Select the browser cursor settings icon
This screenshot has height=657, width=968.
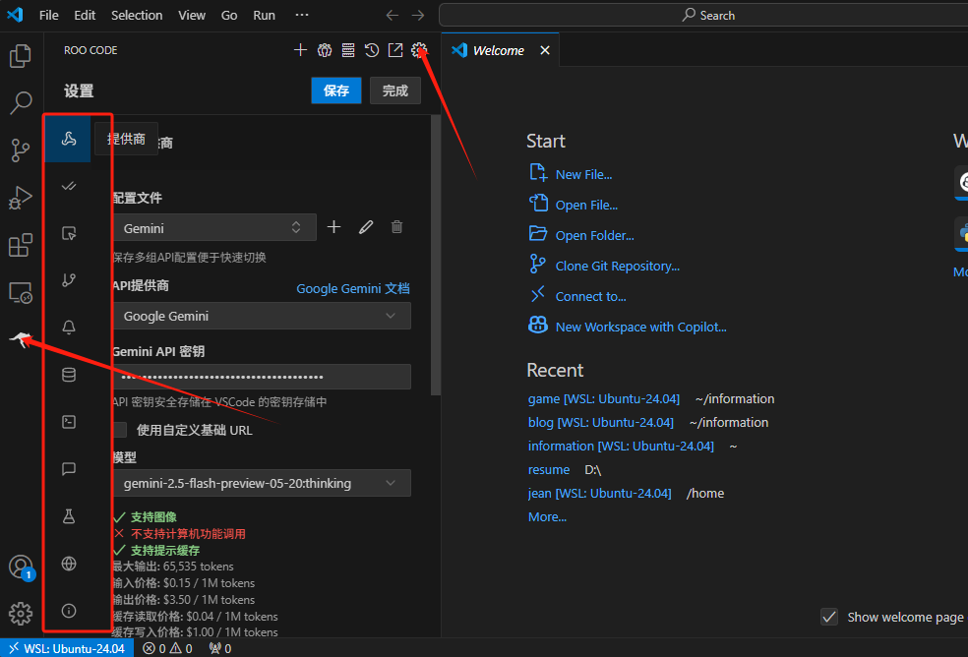click(69, 233)
